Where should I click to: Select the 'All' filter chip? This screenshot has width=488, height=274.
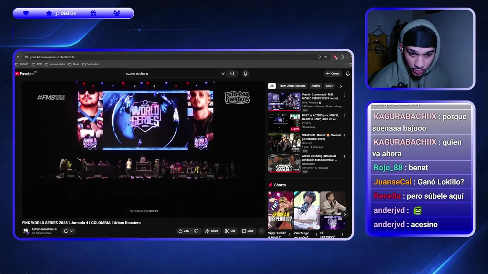(272, 86)
